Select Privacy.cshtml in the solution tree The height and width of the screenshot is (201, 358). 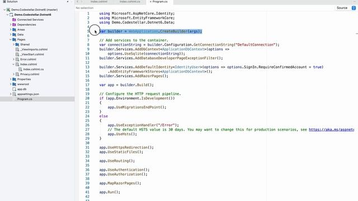[x=30, y=74]
